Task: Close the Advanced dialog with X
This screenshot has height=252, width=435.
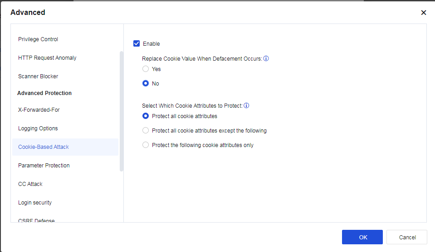Action: coord(424,13)
